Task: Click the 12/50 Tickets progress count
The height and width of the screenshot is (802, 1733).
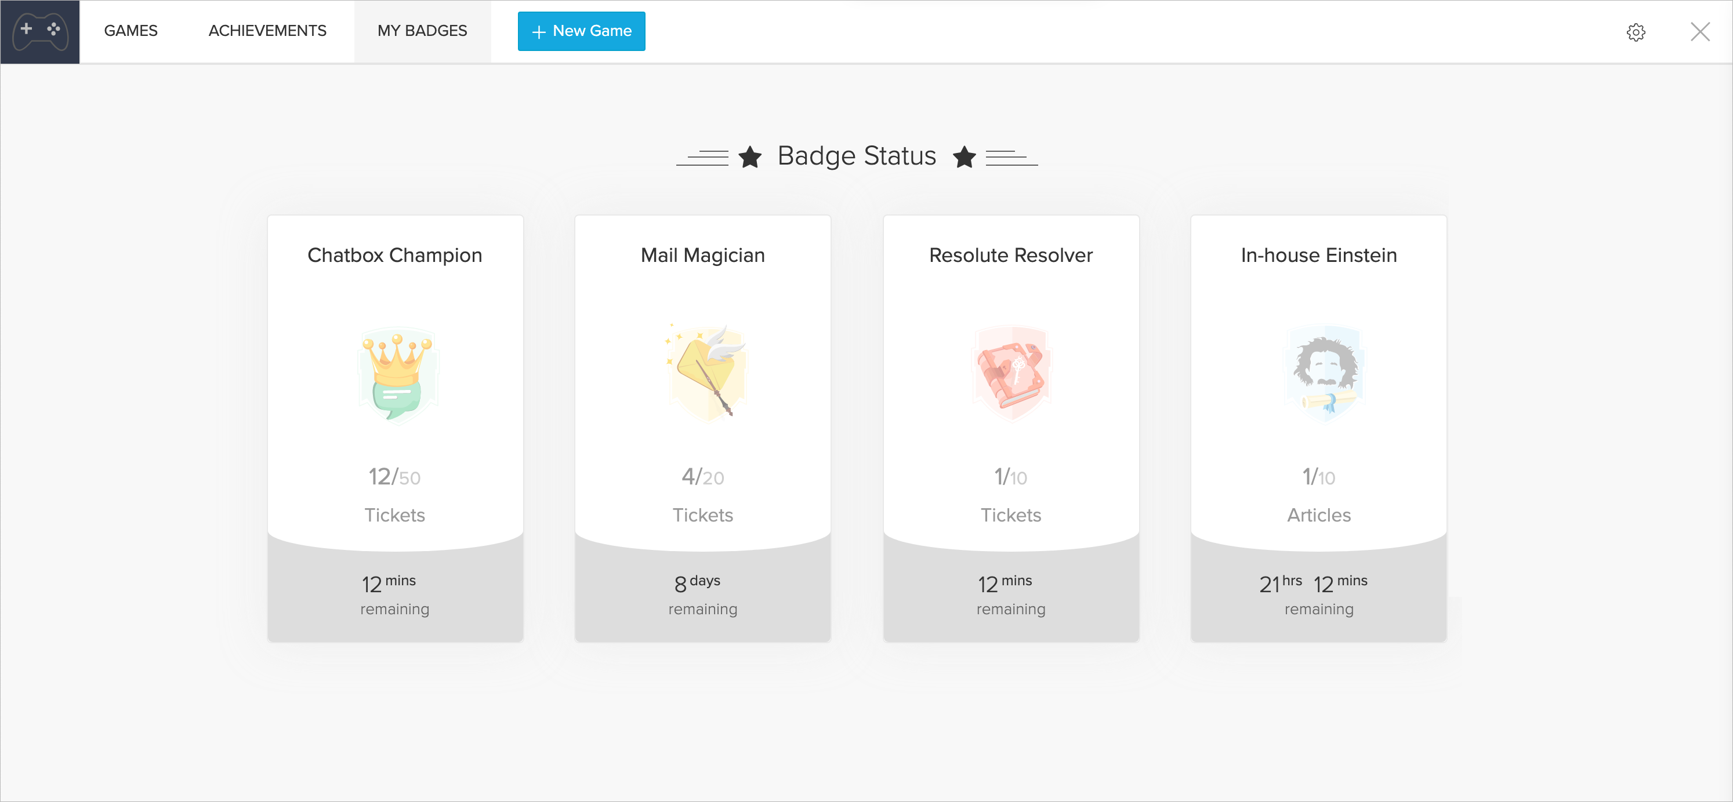Action: pyautogui.click(x=394, y=477)
